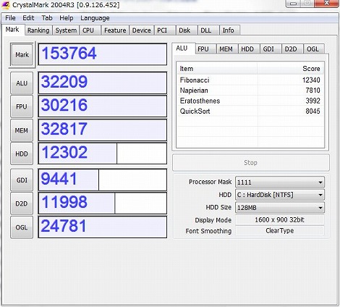Run the HDD benchmark button

coord(22,153)
